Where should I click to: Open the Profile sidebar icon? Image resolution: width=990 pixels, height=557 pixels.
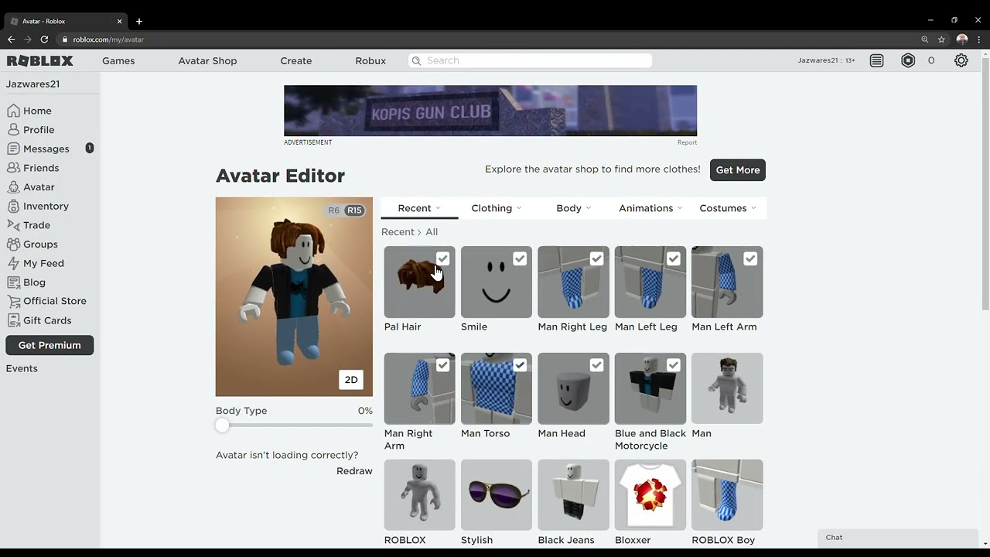pos(13,130)
